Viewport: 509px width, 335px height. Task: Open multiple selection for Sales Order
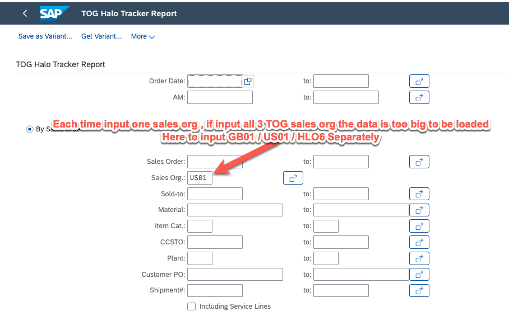tap(419, 162)
